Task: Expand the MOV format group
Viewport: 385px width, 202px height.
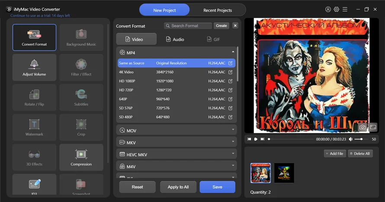Action: [x=233, y=130]
